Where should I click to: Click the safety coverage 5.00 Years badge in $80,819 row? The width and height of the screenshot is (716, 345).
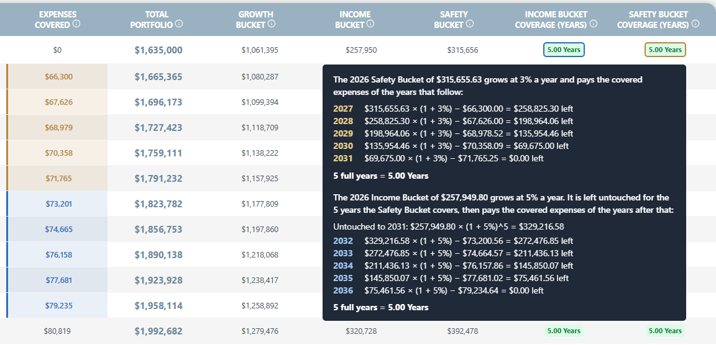pos(665,331)
